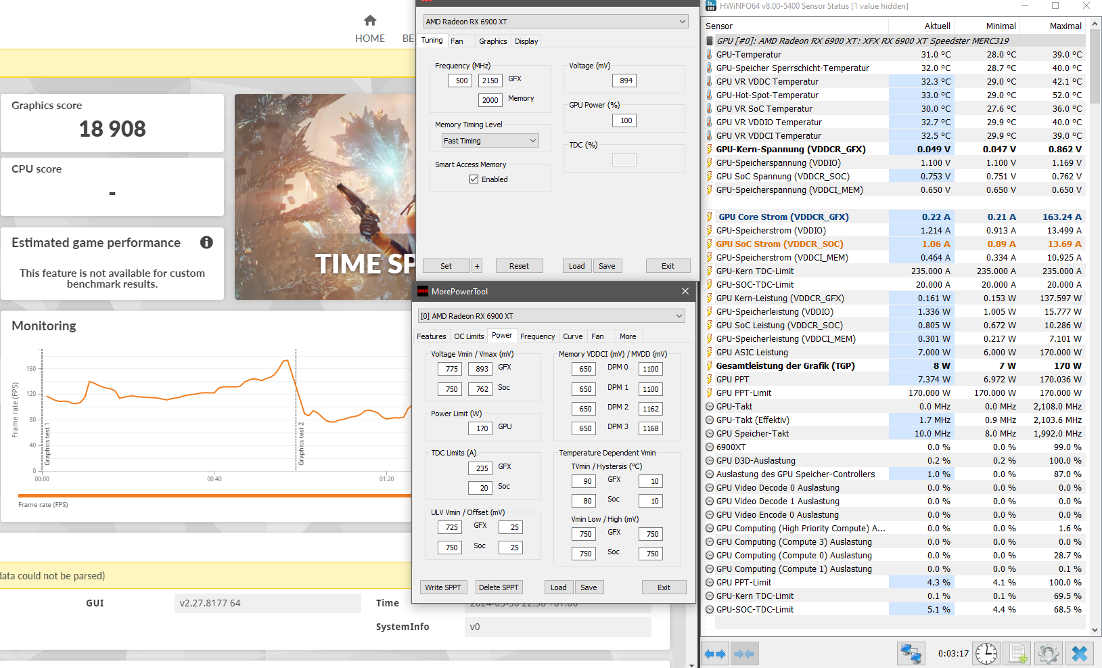
Task: Click the blue X close-sensors icon
Action: click(1080, 654)
